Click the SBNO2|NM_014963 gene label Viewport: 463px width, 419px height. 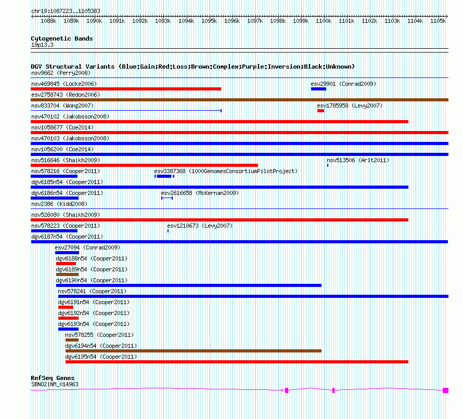click(55, 384)
